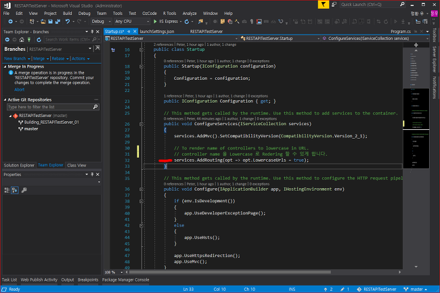Image resolution: width=440 pixels, height=293 pixels.
Task: Collapse the Startup class outlining box
Action: (x=141, y=49)
